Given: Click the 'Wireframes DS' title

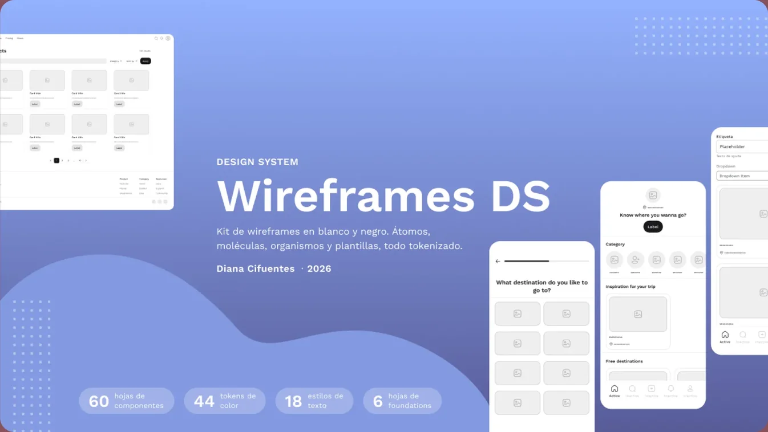Looking at the screenshot, I should tap(383, 195).
